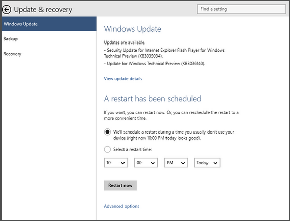Click the Restart now button
The height and width of the screenshot is (221, 290).
120,185
